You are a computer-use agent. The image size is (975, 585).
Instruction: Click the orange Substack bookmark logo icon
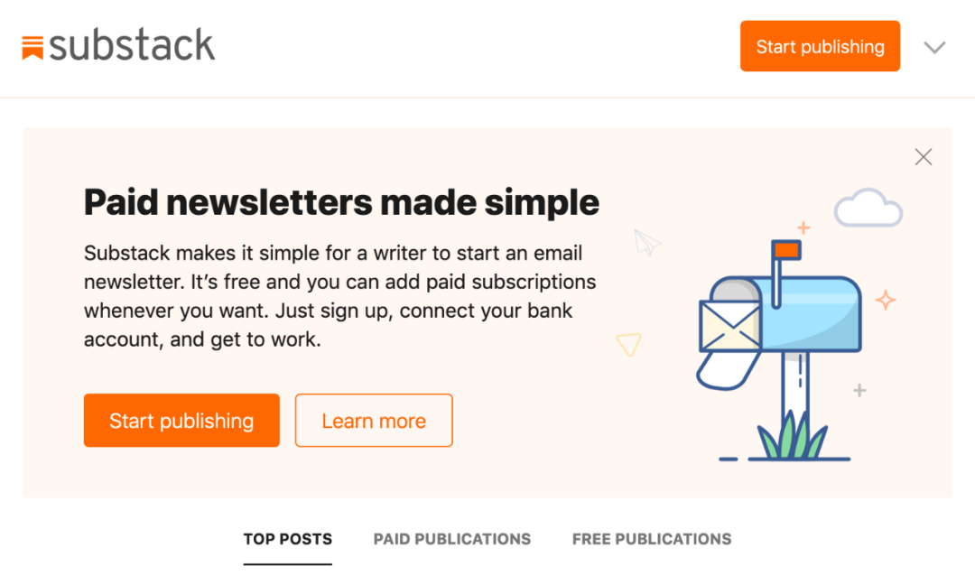click(x=32, y=47)
